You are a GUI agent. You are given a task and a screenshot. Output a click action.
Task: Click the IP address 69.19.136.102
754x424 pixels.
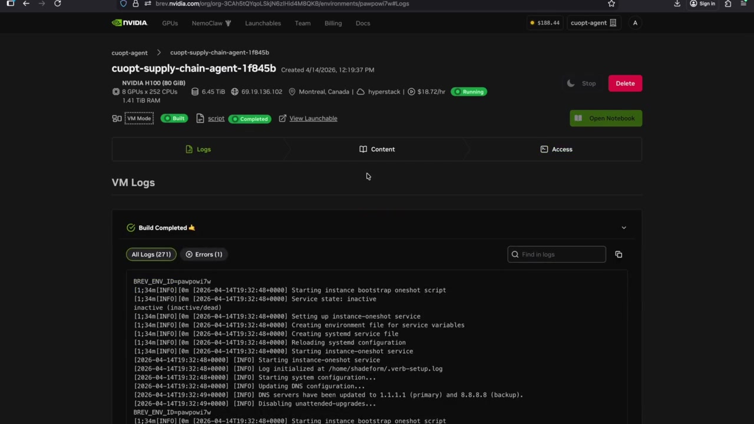(x=262, y=92)
